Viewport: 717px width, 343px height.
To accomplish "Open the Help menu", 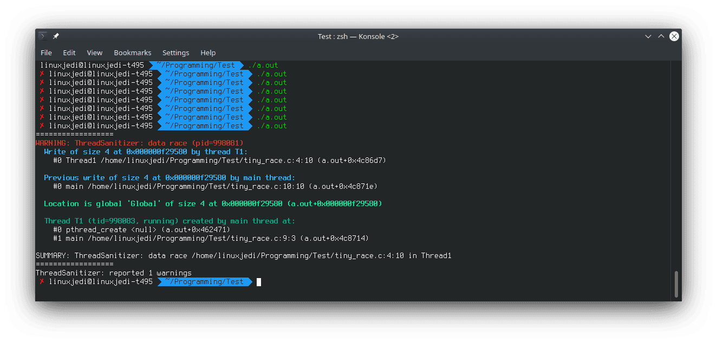I will pos(208,52).
